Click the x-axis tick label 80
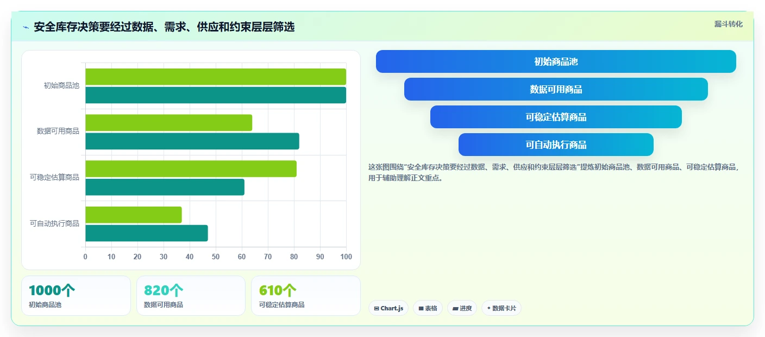Screen dimensions: 765x337 pyautogui.click(x=294, y=257)
